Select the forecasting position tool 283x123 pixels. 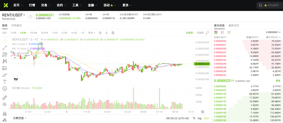click(5, 68)
